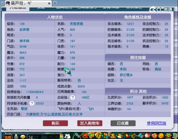Viewport: 178px width, 139px height.
Task: Open the blue rolled scroll icon
Action: tap(141, 136)
